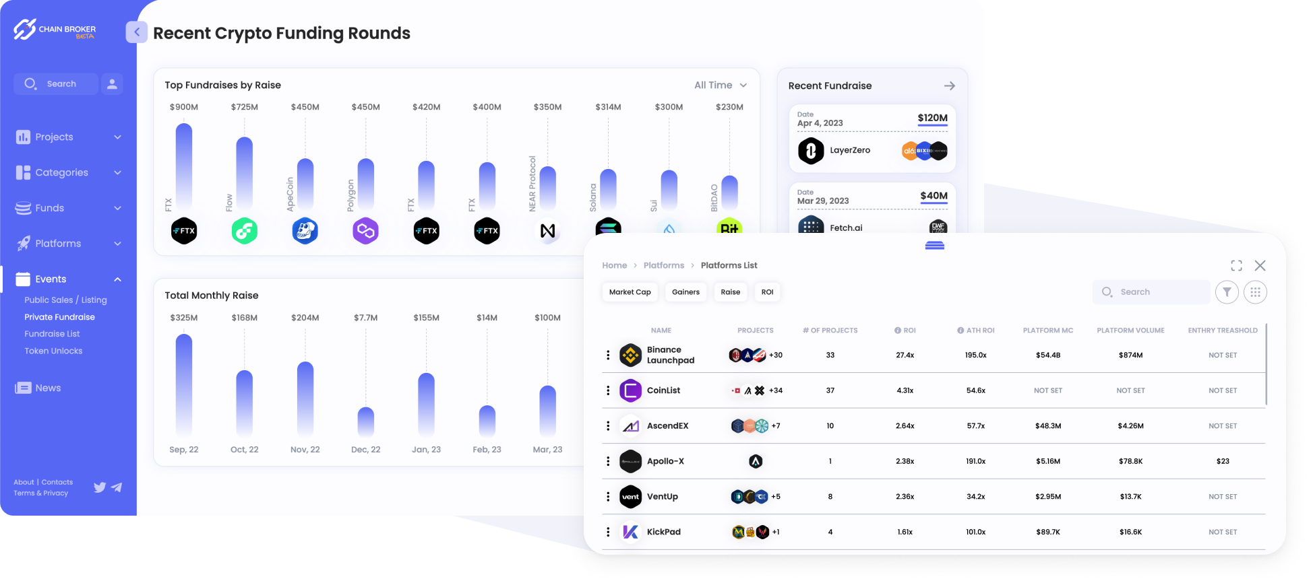Open the All Time period dropdown
Screen dimensions: 1313x587
click(720, 85)
